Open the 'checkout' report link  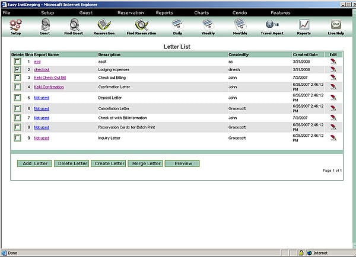[x=42, y=69]
